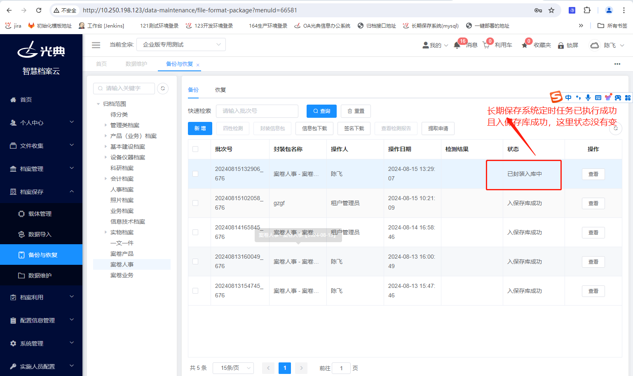Viewport: 633px width, 376px height.
Task: Close the 备份与恢复 page tab
Action: [198, 65]
